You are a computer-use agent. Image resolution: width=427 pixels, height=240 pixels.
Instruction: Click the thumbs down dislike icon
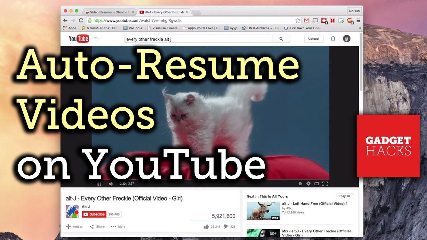tap(226, 227)
